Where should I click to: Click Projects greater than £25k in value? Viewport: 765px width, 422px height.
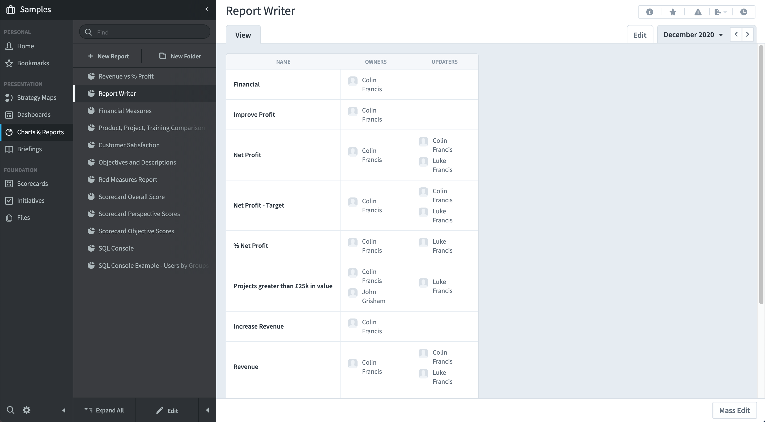coord(283,286)
